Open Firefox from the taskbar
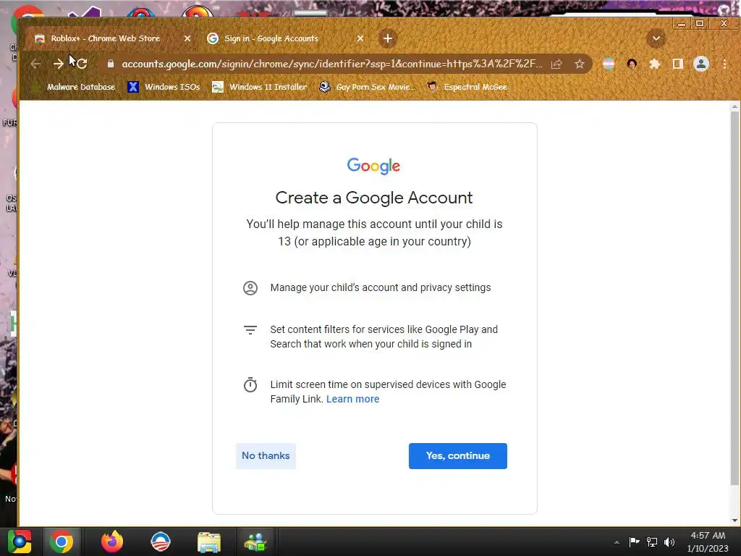Viewport: 741px width, 556px height. pos(112,542)
